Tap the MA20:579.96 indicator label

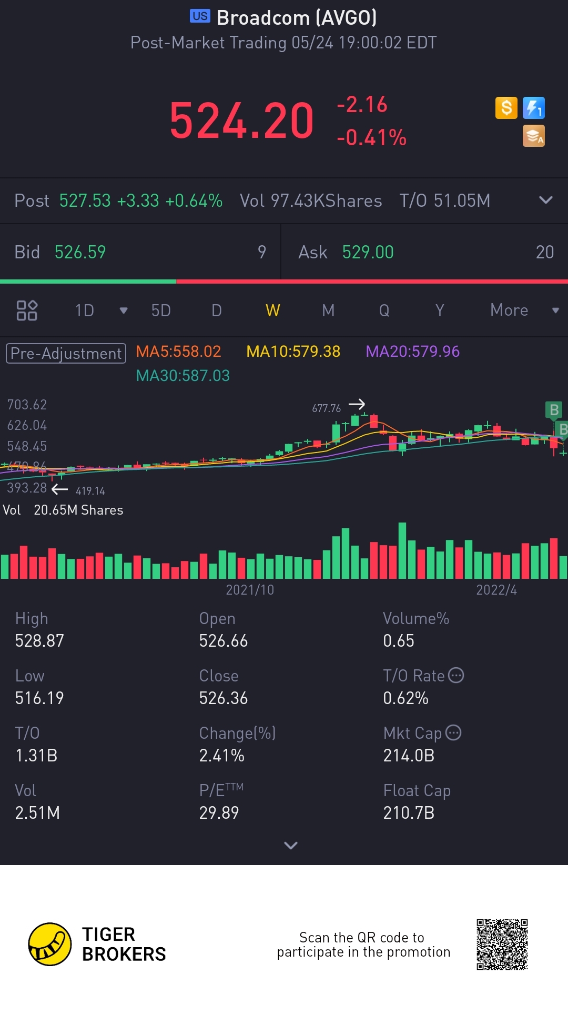tap(413, 351)
